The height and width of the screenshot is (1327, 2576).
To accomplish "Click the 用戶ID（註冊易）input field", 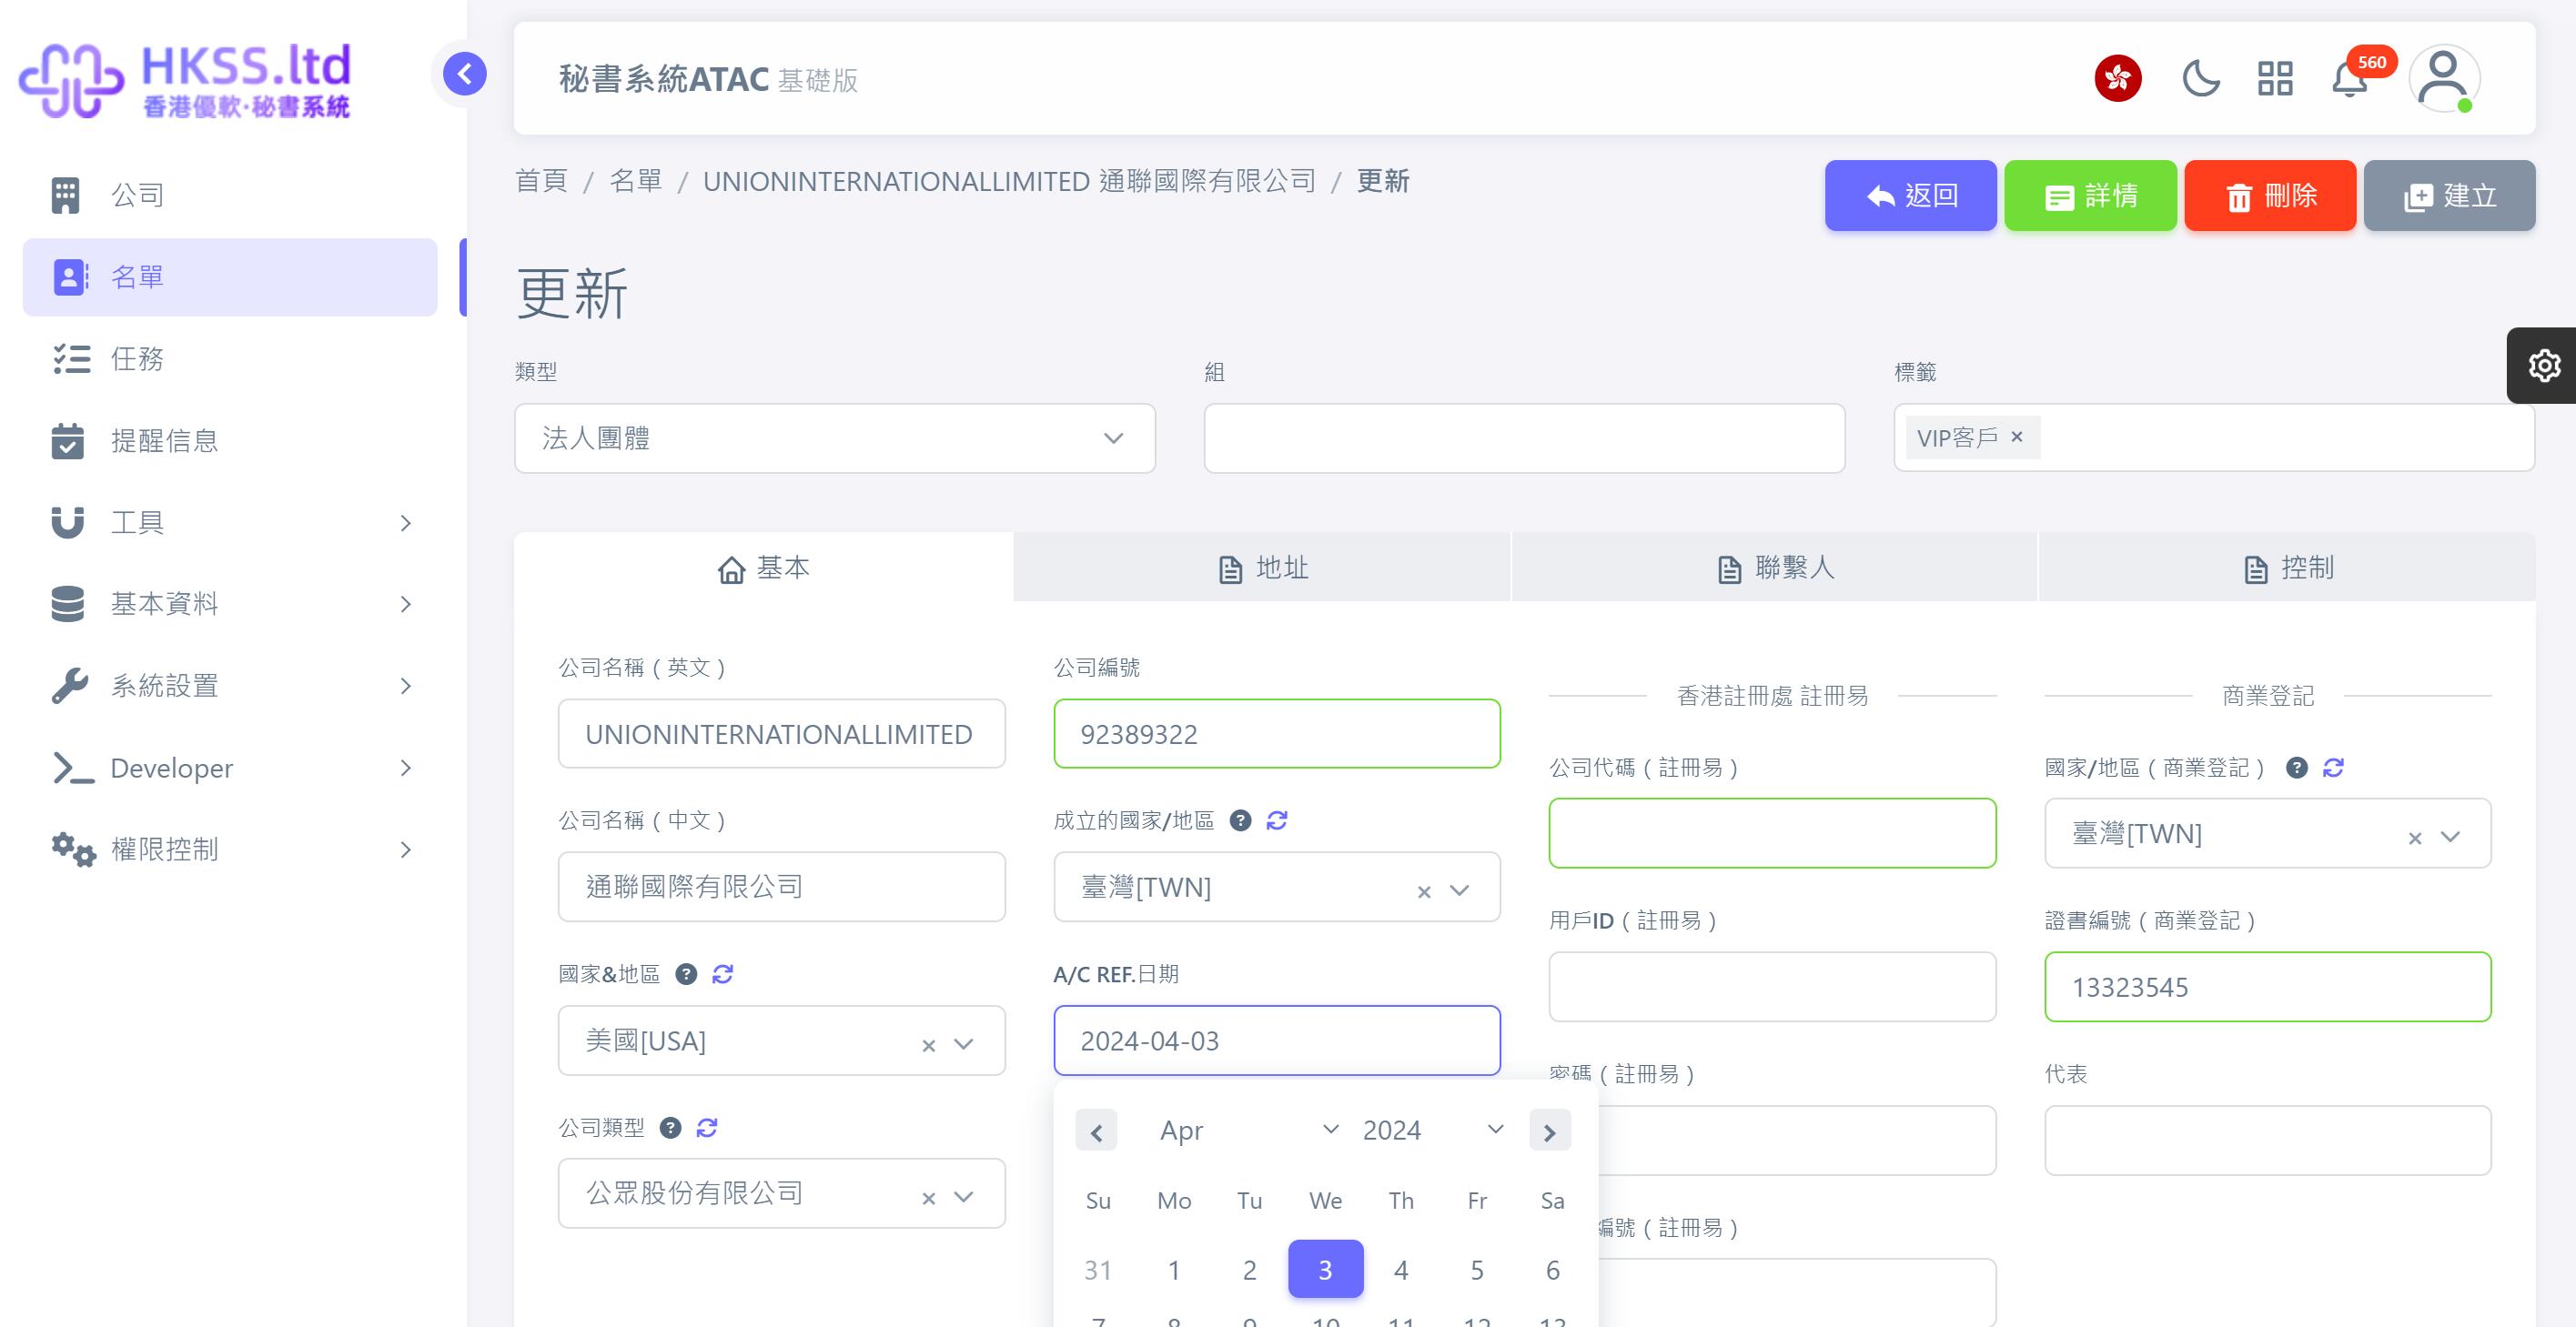I will tap(1772, 987).
